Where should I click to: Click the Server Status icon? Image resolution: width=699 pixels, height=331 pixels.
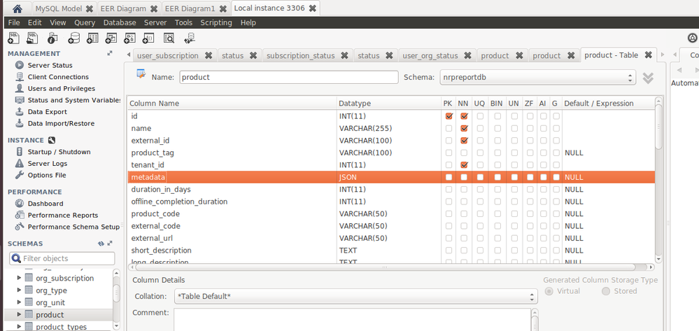[x=19, y=65]
